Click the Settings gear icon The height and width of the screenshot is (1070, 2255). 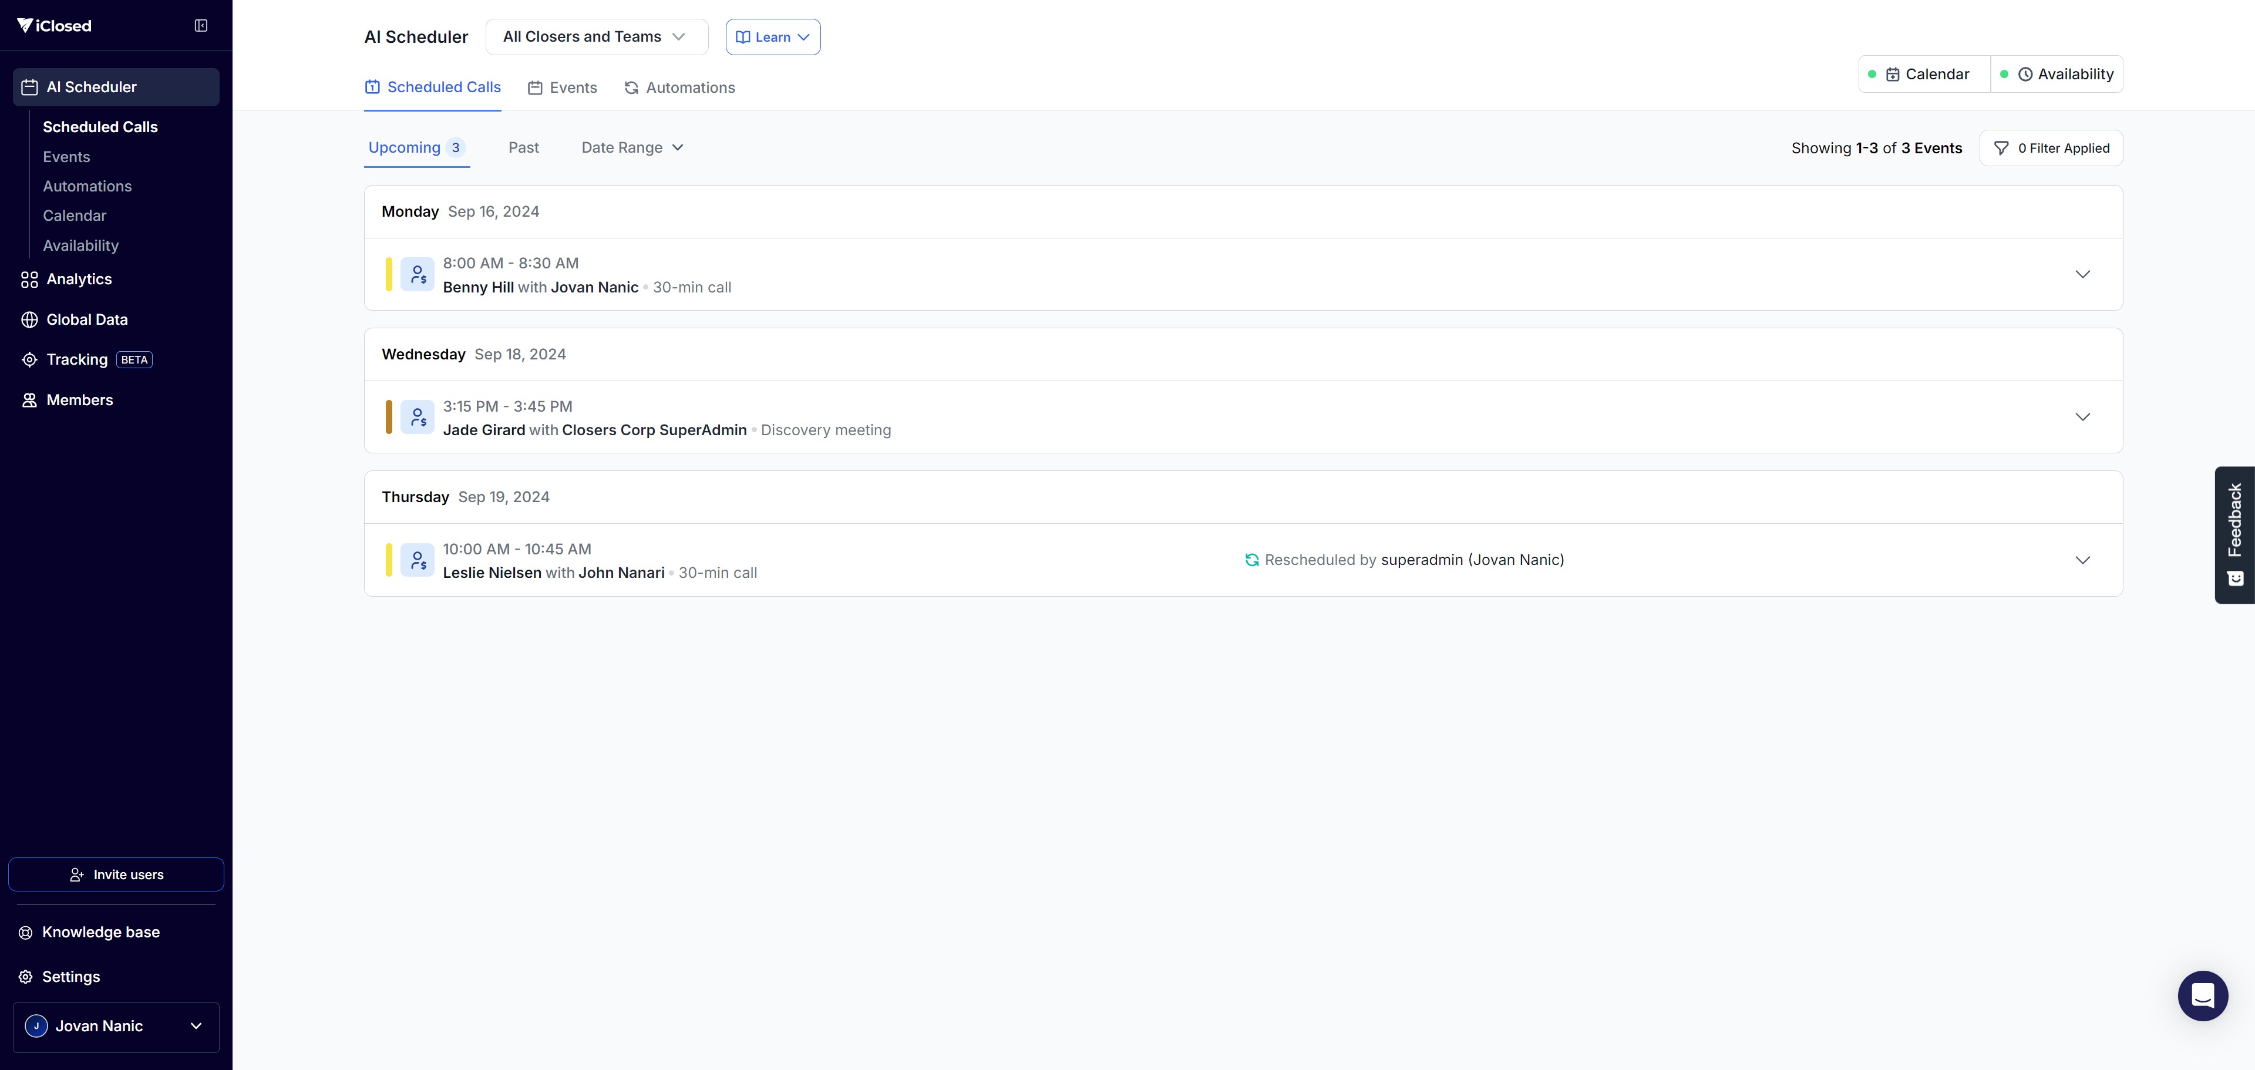point(25,976)
